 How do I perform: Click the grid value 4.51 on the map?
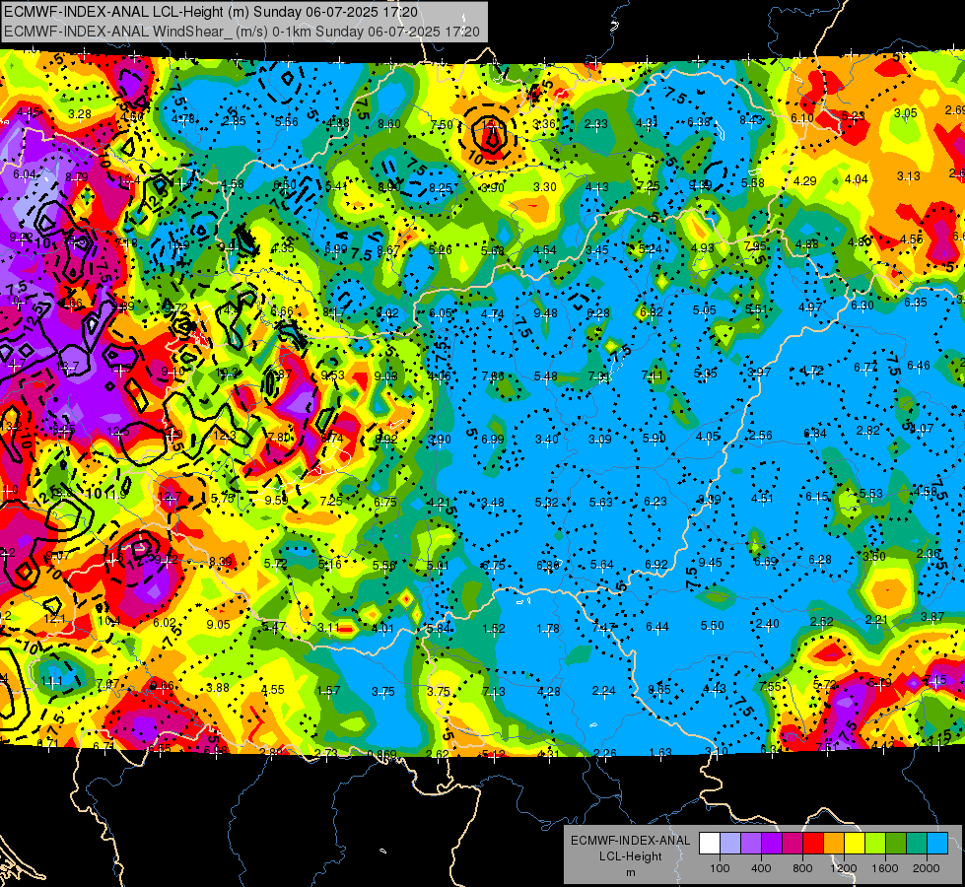(x=762, y=499)
